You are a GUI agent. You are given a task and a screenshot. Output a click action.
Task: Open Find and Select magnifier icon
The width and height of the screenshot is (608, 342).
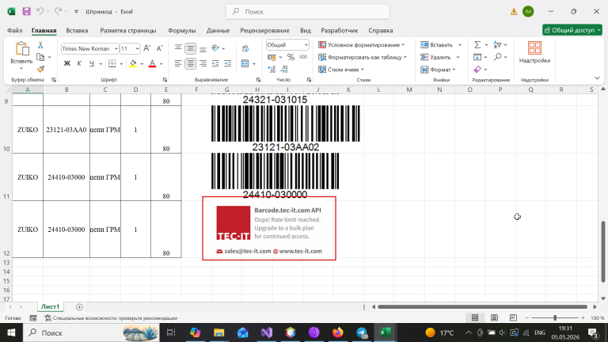[x=497, y=57]
